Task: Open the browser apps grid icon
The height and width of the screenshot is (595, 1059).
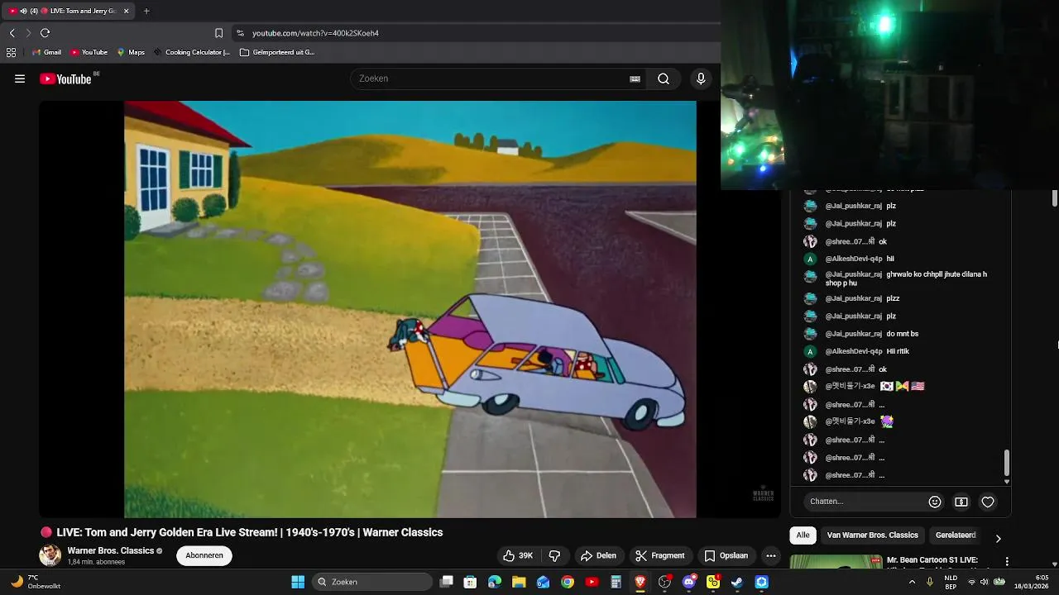Action: (x=11, y=52)
